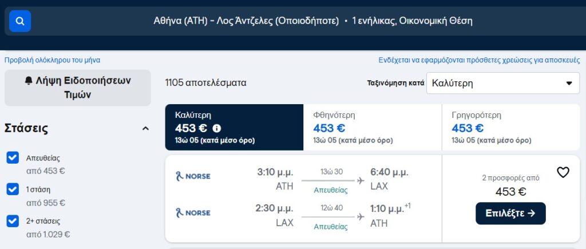
Task: Click the plane icon on LAX–ATH leg
Action: [x=361, y=217]
